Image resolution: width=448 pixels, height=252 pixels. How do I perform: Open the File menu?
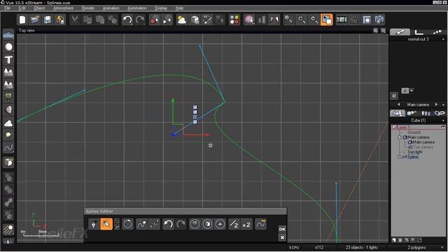point(8,8)
